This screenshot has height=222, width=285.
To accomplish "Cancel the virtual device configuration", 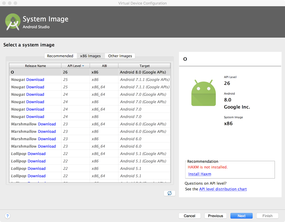I will 190,216.
